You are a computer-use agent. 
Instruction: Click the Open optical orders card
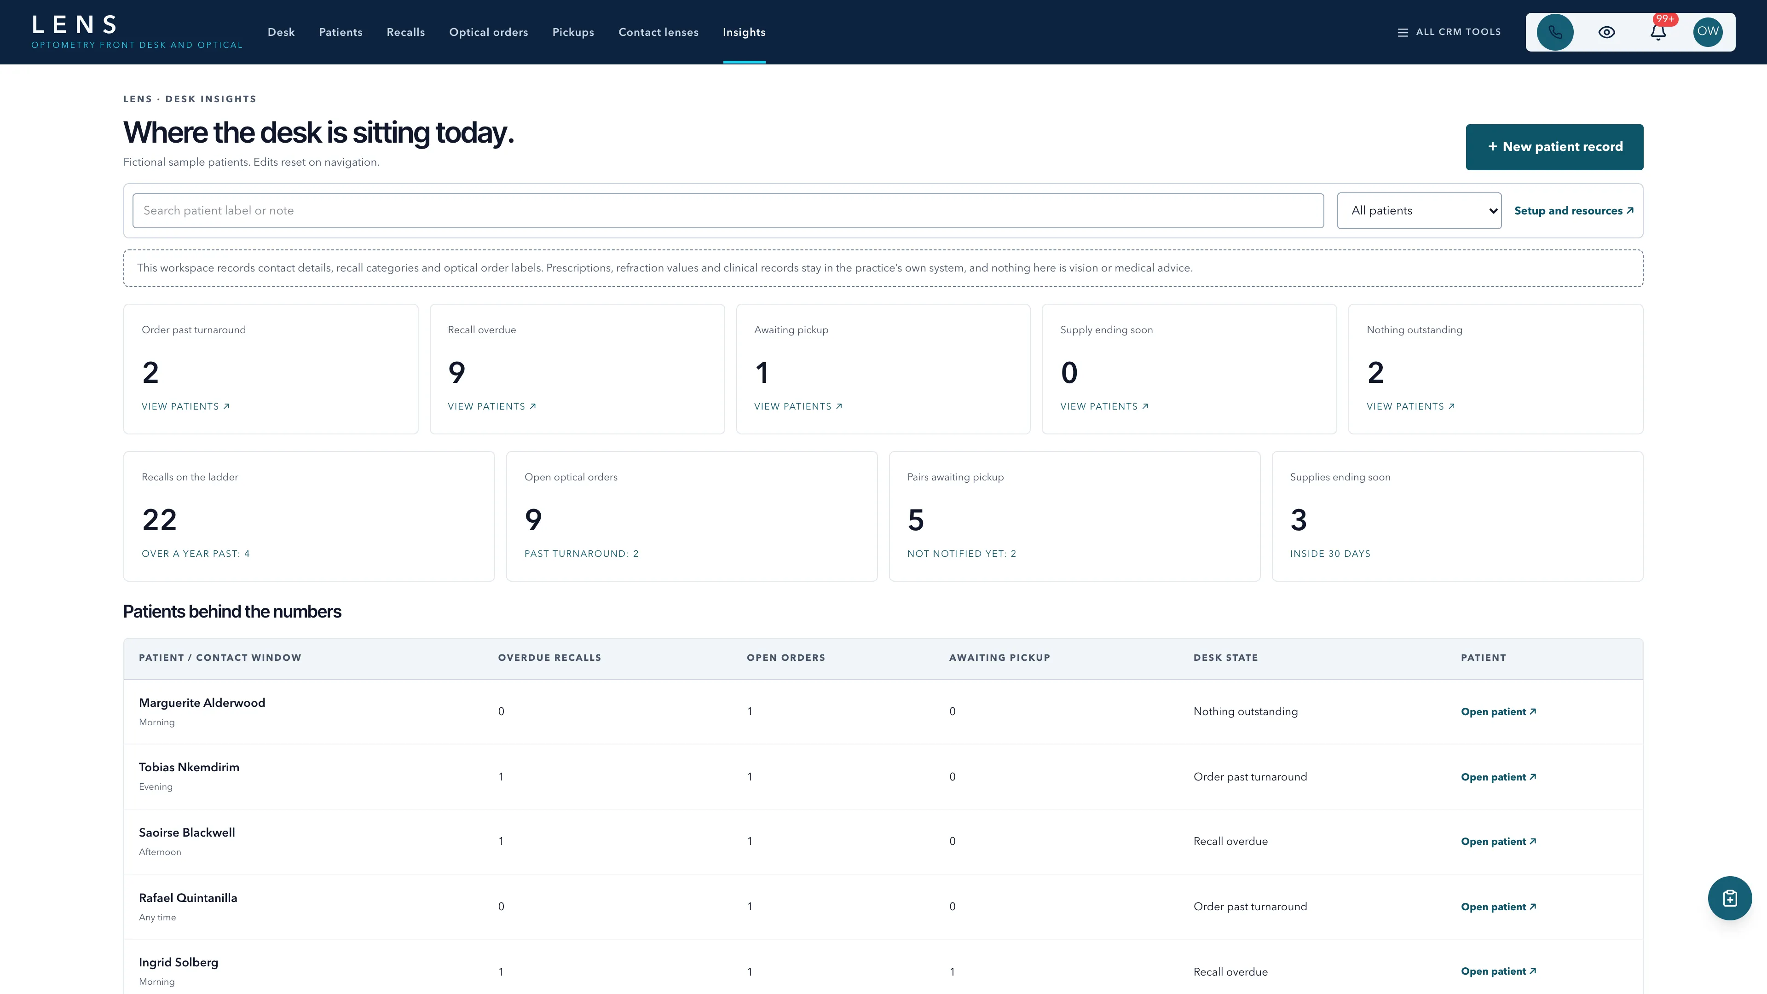click(692, 516)
